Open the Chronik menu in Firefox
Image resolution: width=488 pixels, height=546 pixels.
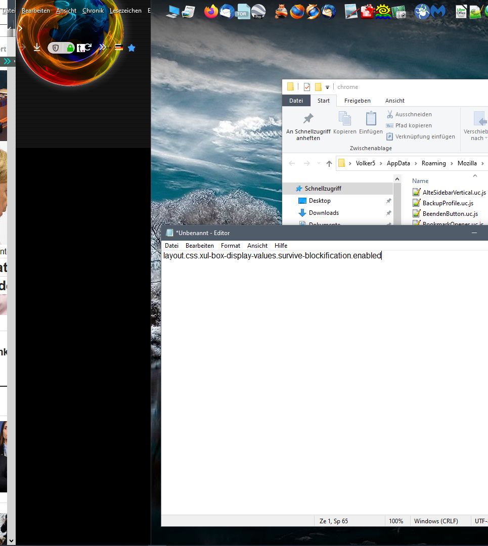point(93,11)
